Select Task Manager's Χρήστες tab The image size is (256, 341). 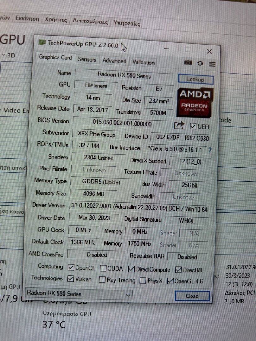[x=56, y=20]
